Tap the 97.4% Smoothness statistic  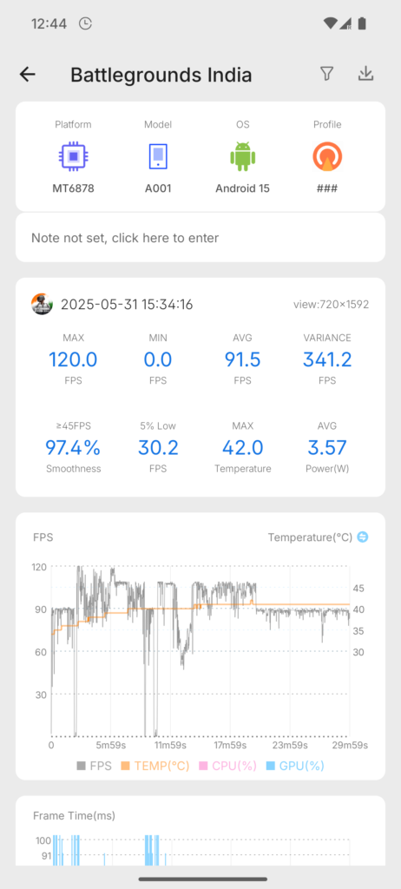coord(73,448)
